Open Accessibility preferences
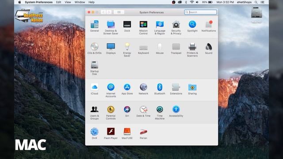Viewport: 283px width, 159px height. pos(176,111)
